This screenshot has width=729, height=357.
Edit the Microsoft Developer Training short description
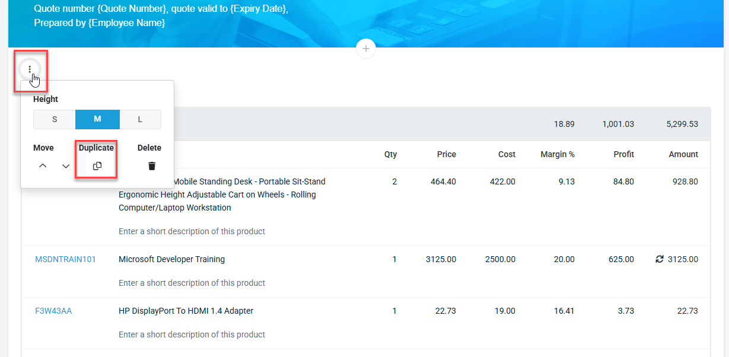click(x=192, y=283)
